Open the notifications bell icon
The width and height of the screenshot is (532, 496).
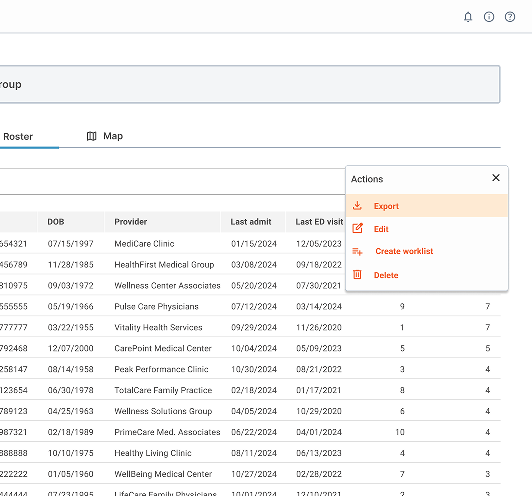(468, 17)
